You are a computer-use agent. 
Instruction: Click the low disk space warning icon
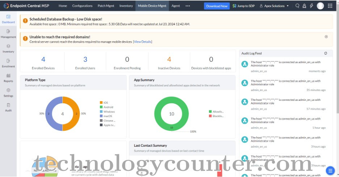pos(25,21)
